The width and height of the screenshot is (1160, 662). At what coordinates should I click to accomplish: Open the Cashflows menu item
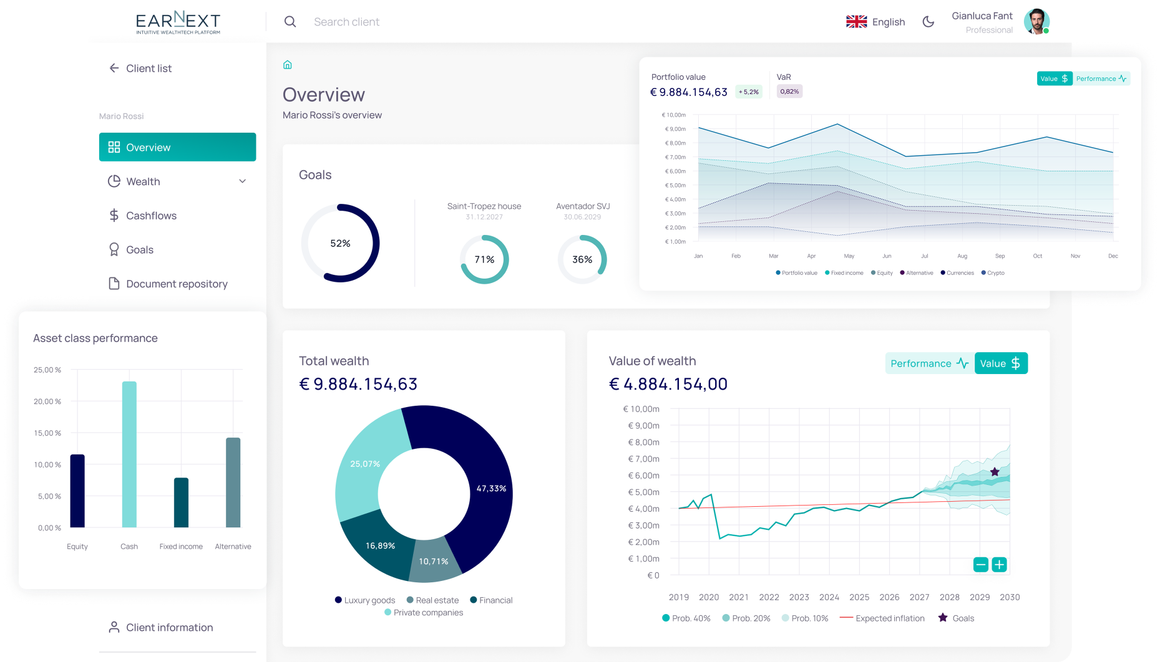pyautogui.click(x=151, y=216)
